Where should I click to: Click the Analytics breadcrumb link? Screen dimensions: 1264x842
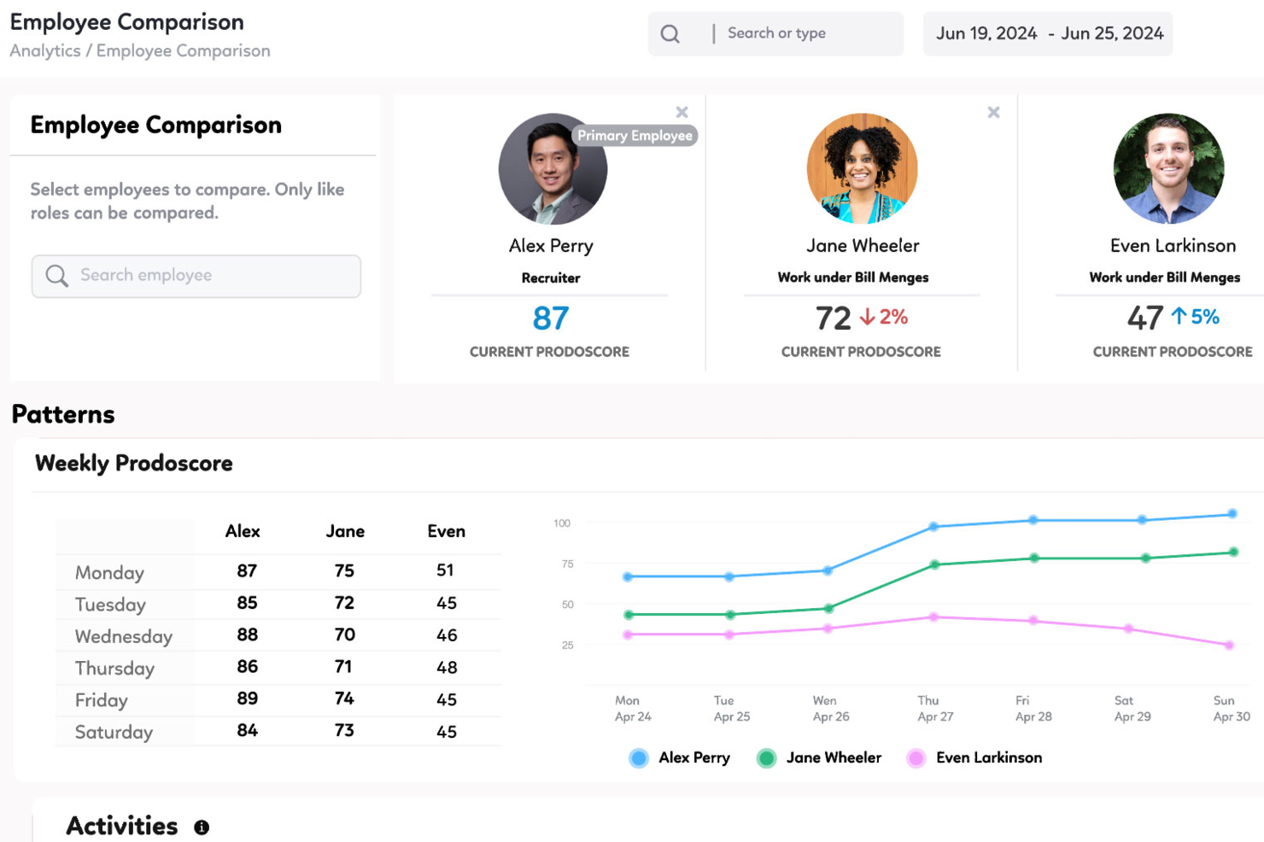tap(45, 50)
